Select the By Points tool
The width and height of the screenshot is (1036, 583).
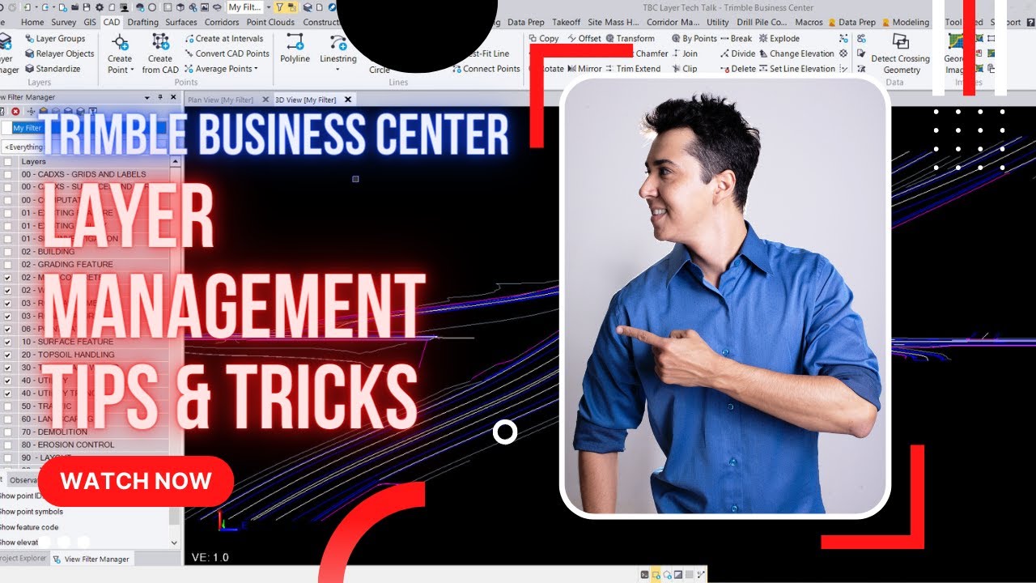click(x=694, y=38)
